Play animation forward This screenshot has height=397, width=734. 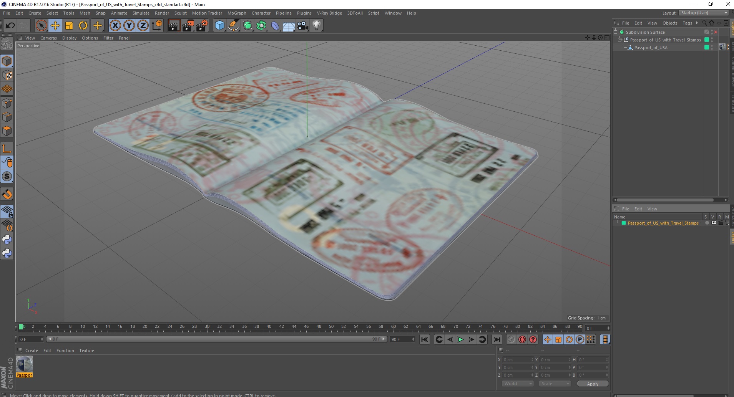[x=460, y=339]
